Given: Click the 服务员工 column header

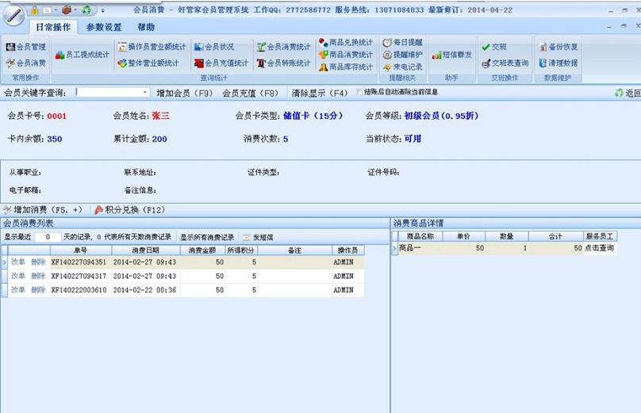Looking at the screenshot, I should click(x=600, y=236).
